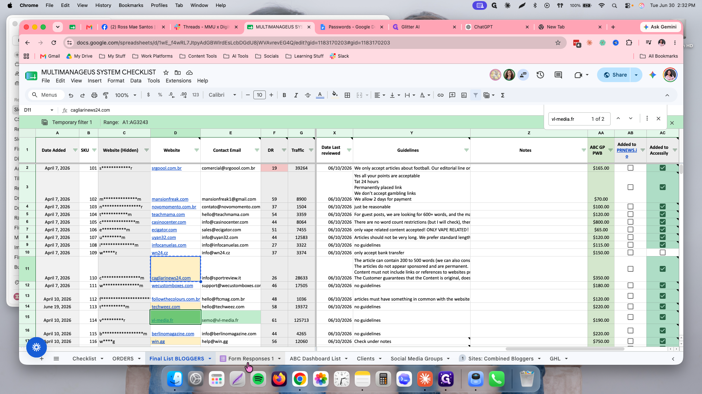Open Spotify from the Dock
702x394 pixels.
(258, 379)
